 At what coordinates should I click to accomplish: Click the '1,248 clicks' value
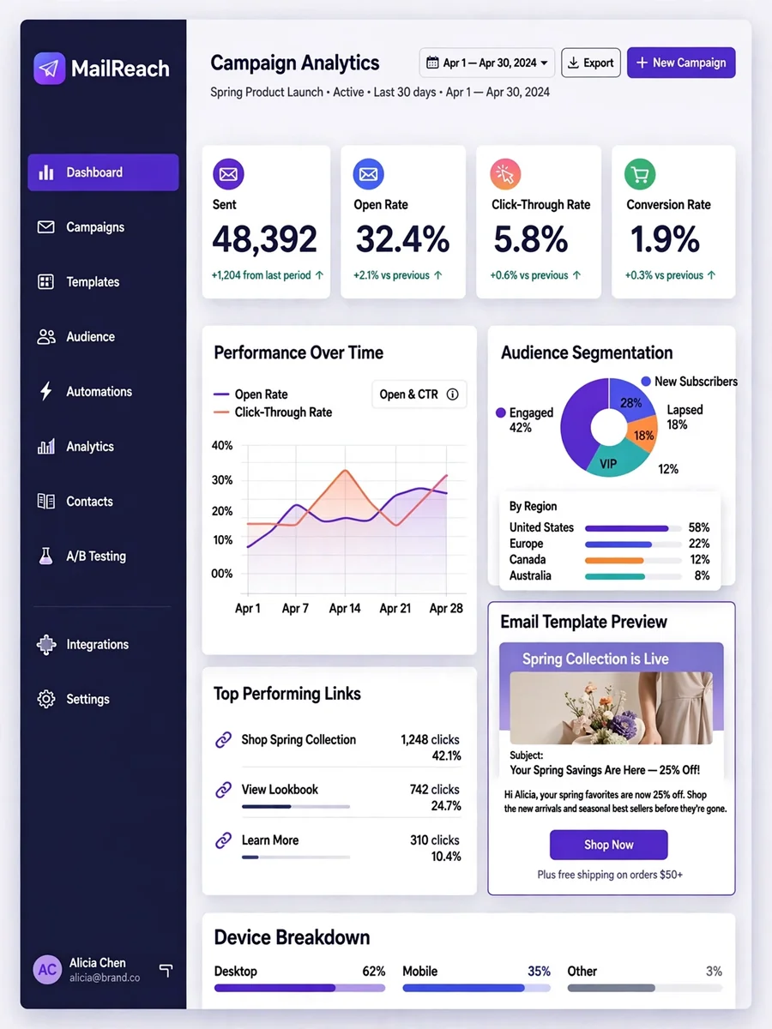click(430, 739)
